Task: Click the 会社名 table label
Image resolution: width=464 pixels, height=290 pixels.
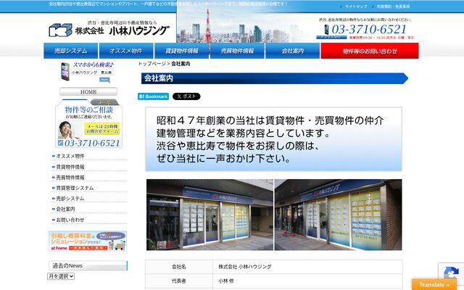Action: 179,267
